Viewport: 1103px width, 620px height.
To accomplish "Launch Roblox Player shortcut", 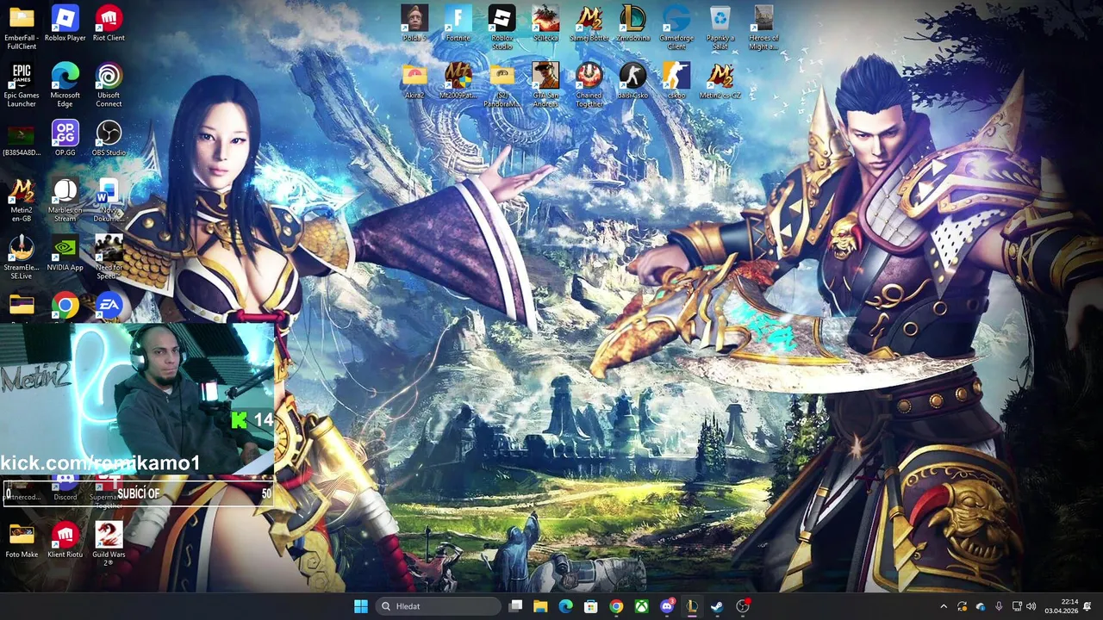I will click(x=65, y=23).
